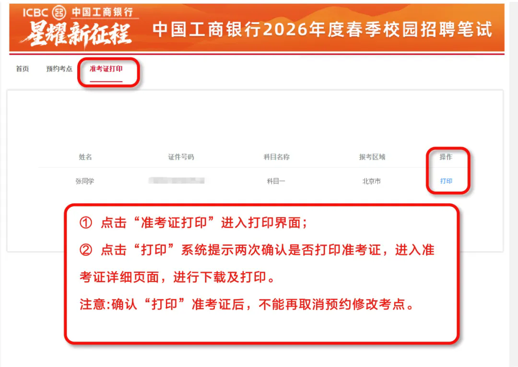Open the 首页 tab
The width and height of the screenshot is (518, 367).
click(23, 69)
